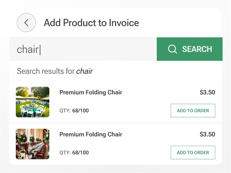
Task: Open the outdoor garden chairs thumbnail
Action: click(x=32, y=102)
